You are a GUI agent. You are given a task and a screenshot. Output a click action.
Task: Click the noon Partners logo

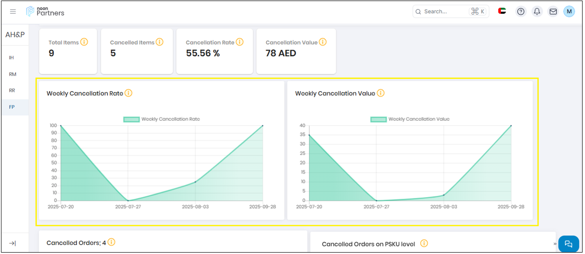[45, 11]
